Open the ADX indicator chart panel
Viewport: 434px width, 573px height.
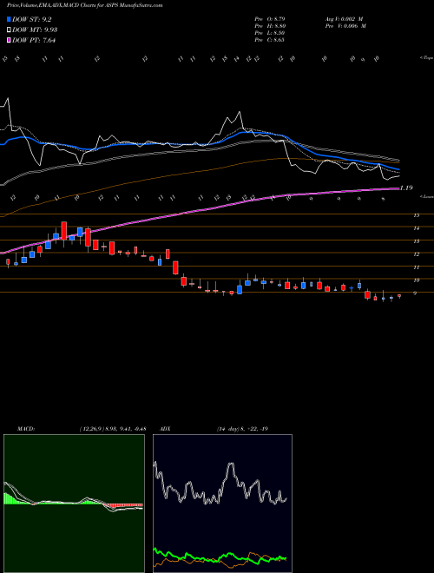[222, 504]
